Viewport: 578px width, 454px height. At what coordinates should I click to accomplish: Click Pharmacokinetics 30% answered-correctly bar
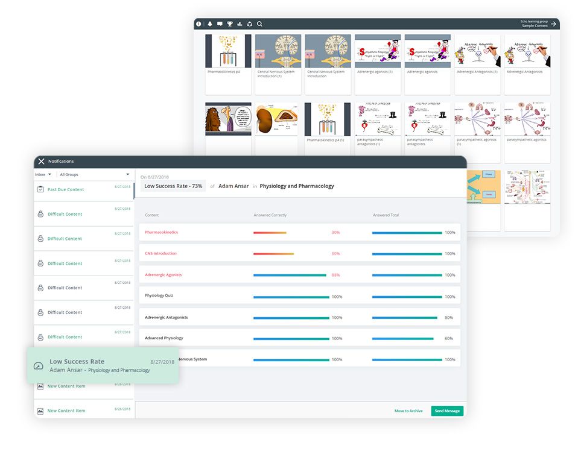tap(270, 233)
